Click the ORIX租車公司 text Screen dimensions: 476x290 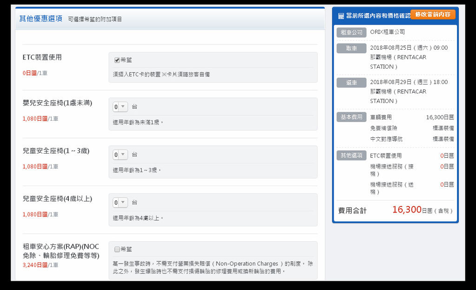387,32
